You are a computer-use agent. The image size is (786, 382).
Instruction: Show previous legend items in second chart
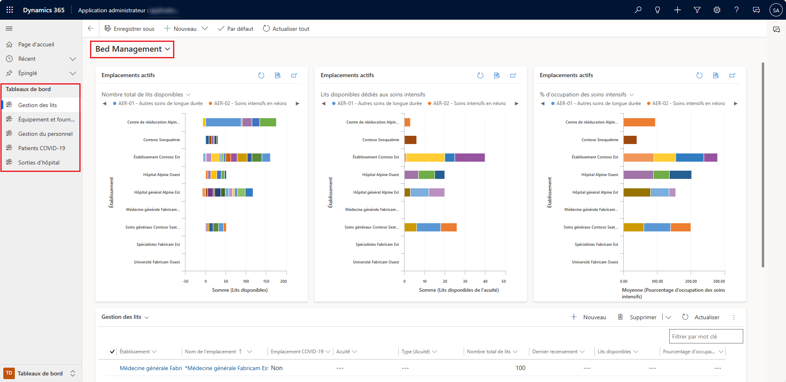tap(324, 103)
